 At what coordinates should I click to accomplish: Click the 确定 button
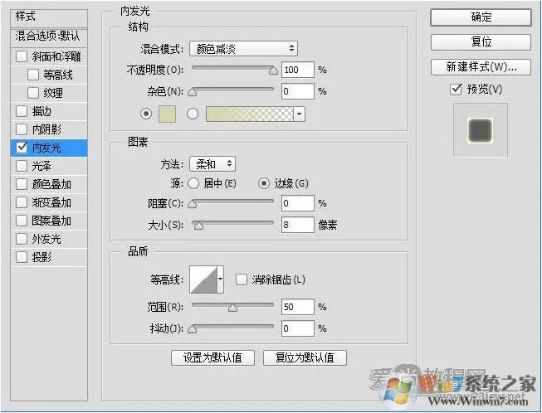481,17
